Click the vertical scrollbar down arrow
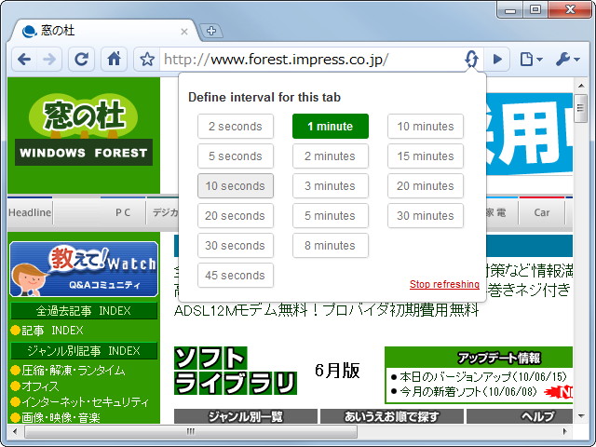596x447 pixels. pyautogui.click(x=581, y=416)
